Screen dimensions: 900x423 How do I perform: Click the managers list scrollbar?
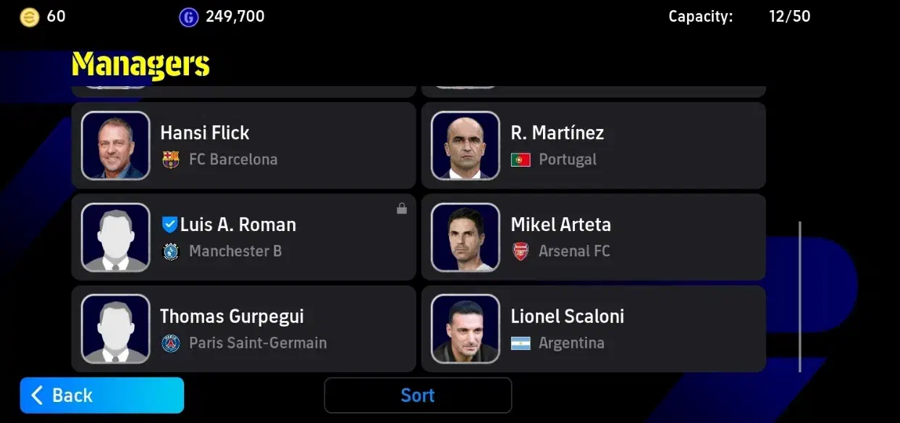click(x=800, y=297)
